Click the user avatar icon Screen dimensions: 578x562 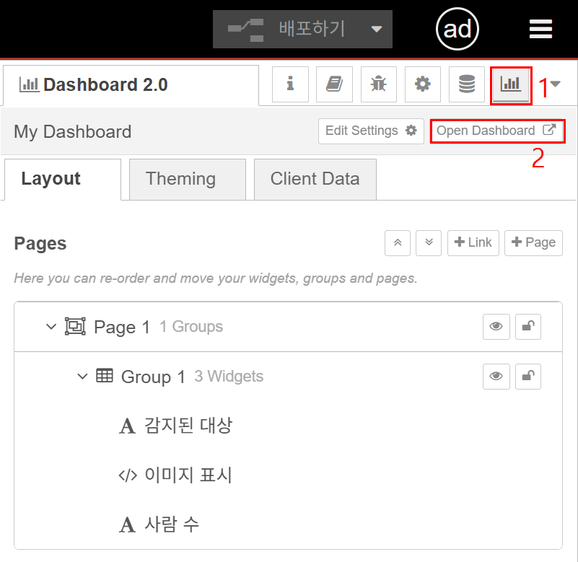coord(457,29)
